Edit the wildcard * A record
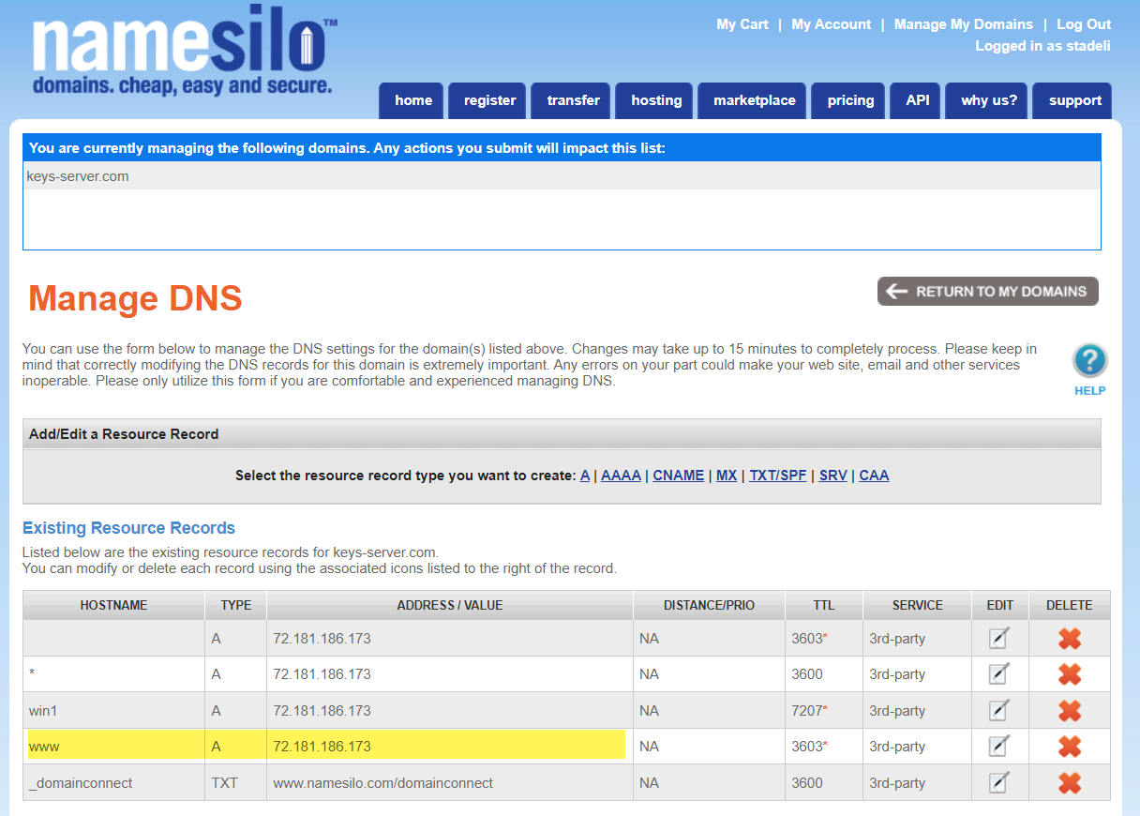 [999, 674]
